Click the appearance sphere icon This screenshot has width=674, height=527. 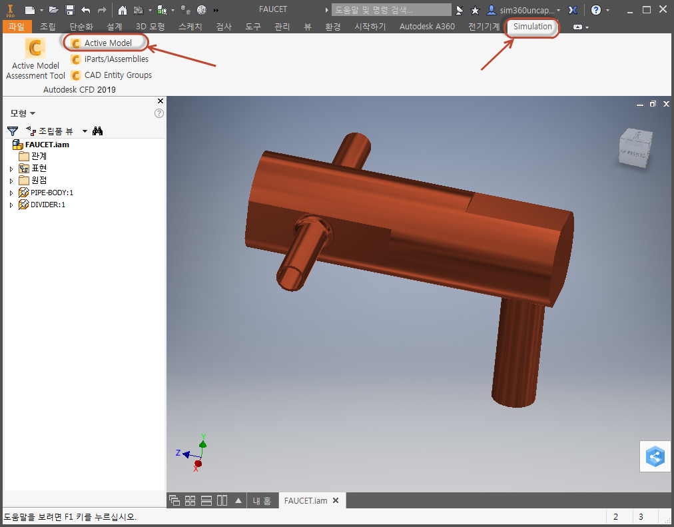[x=202, y=10]
